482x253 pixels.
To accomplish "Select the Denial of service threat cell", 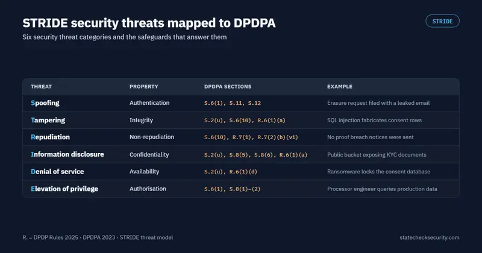I will point(57,172).
